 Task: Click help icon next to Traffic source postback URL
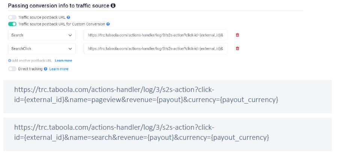(68, 17)
